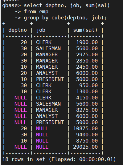Click PRESIDENT in the department 10 row

[x=50, y=79]
